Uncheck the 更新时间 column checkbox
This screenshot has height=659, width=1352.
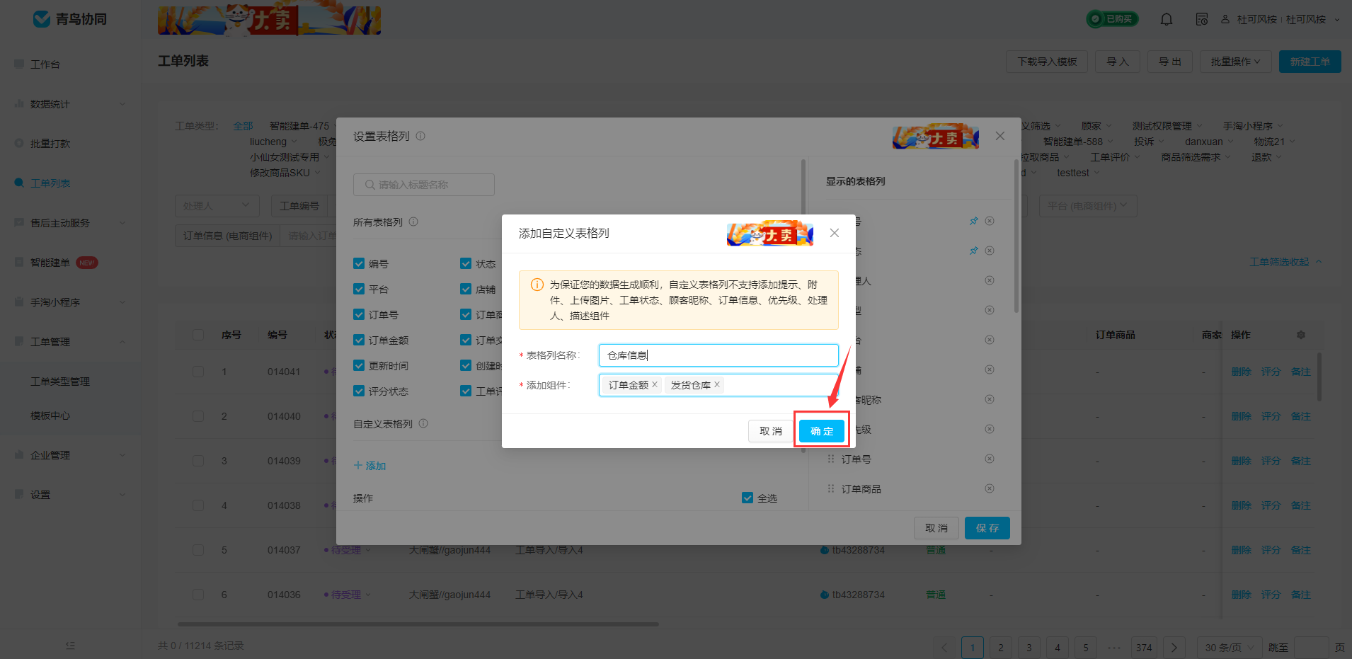click(359, 365)
